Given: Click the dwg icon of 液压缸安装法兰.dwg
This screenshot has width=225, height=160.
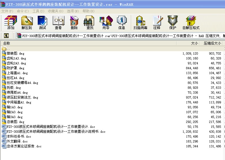Looking at the screenshot, I should [x=4, y=97].
